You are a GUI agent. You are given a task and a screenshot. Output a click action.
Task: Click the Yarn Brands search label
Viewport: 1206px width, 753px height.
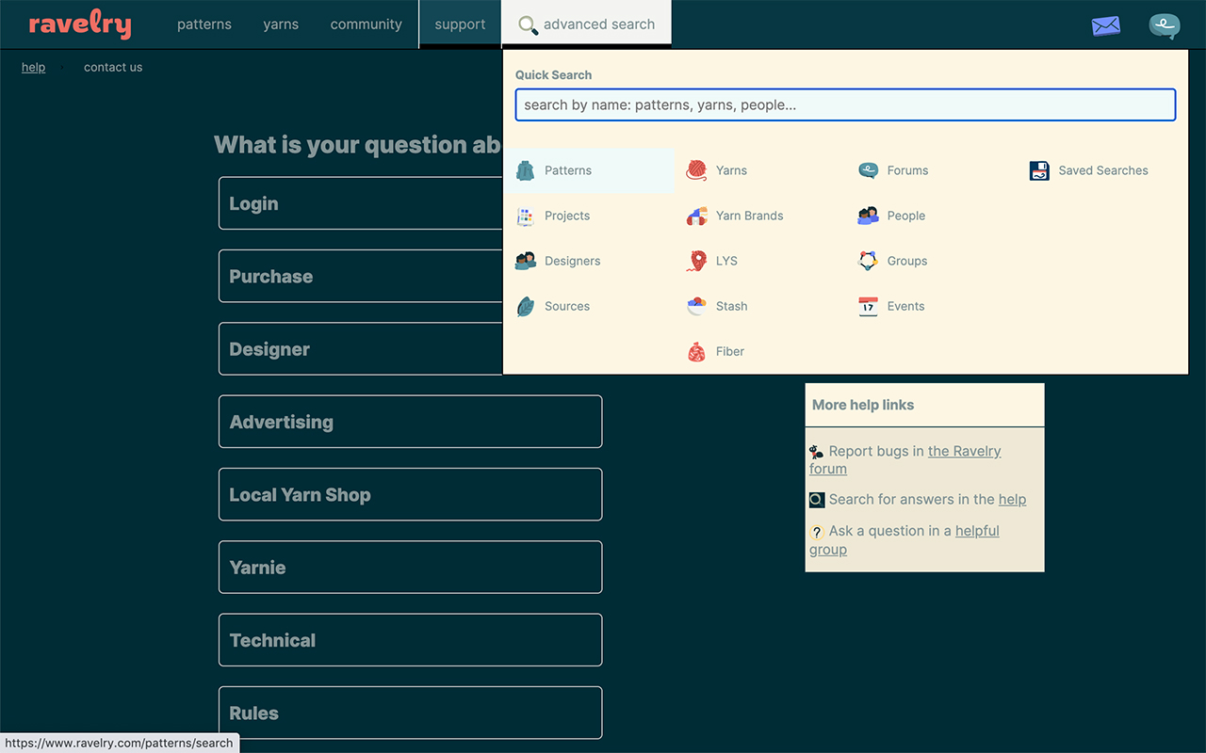pos(749,216)
